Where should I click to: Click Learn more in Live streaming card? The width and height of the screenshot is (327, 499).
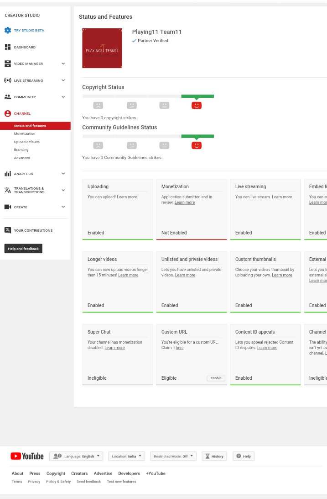coord(282,197)
